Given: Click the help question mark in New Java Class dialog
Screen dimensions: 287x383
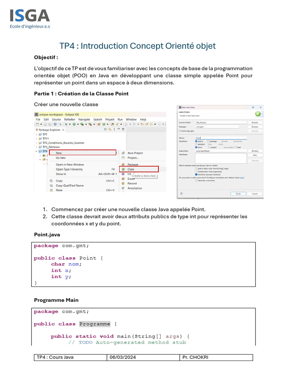Looking at the screenshot, I should [181, 193].
